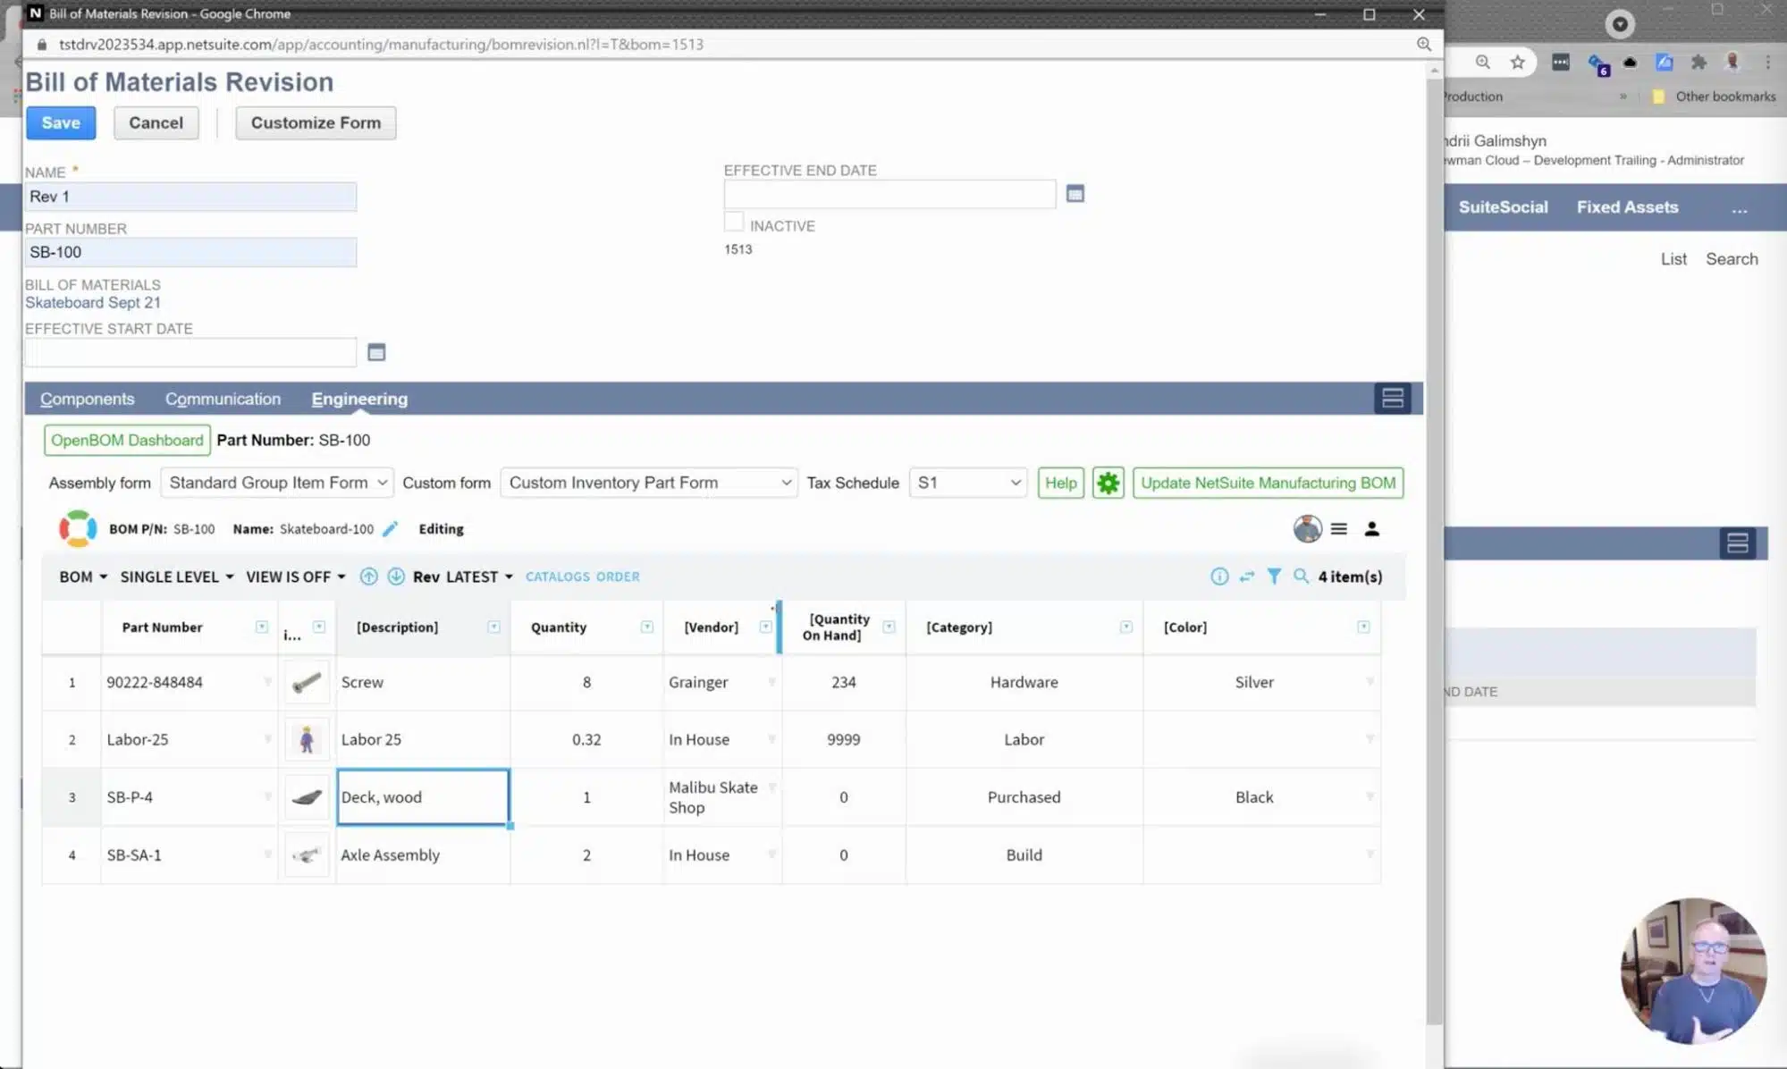Click the Customize Form button
1787x1069 pixels.
click(316, 123)
